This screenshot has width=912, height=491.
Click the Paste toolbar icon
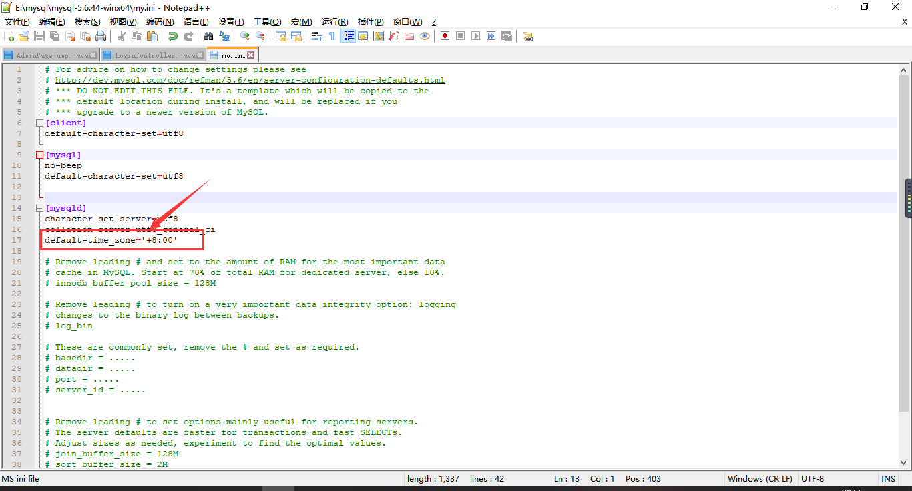(x=152, y=36)
